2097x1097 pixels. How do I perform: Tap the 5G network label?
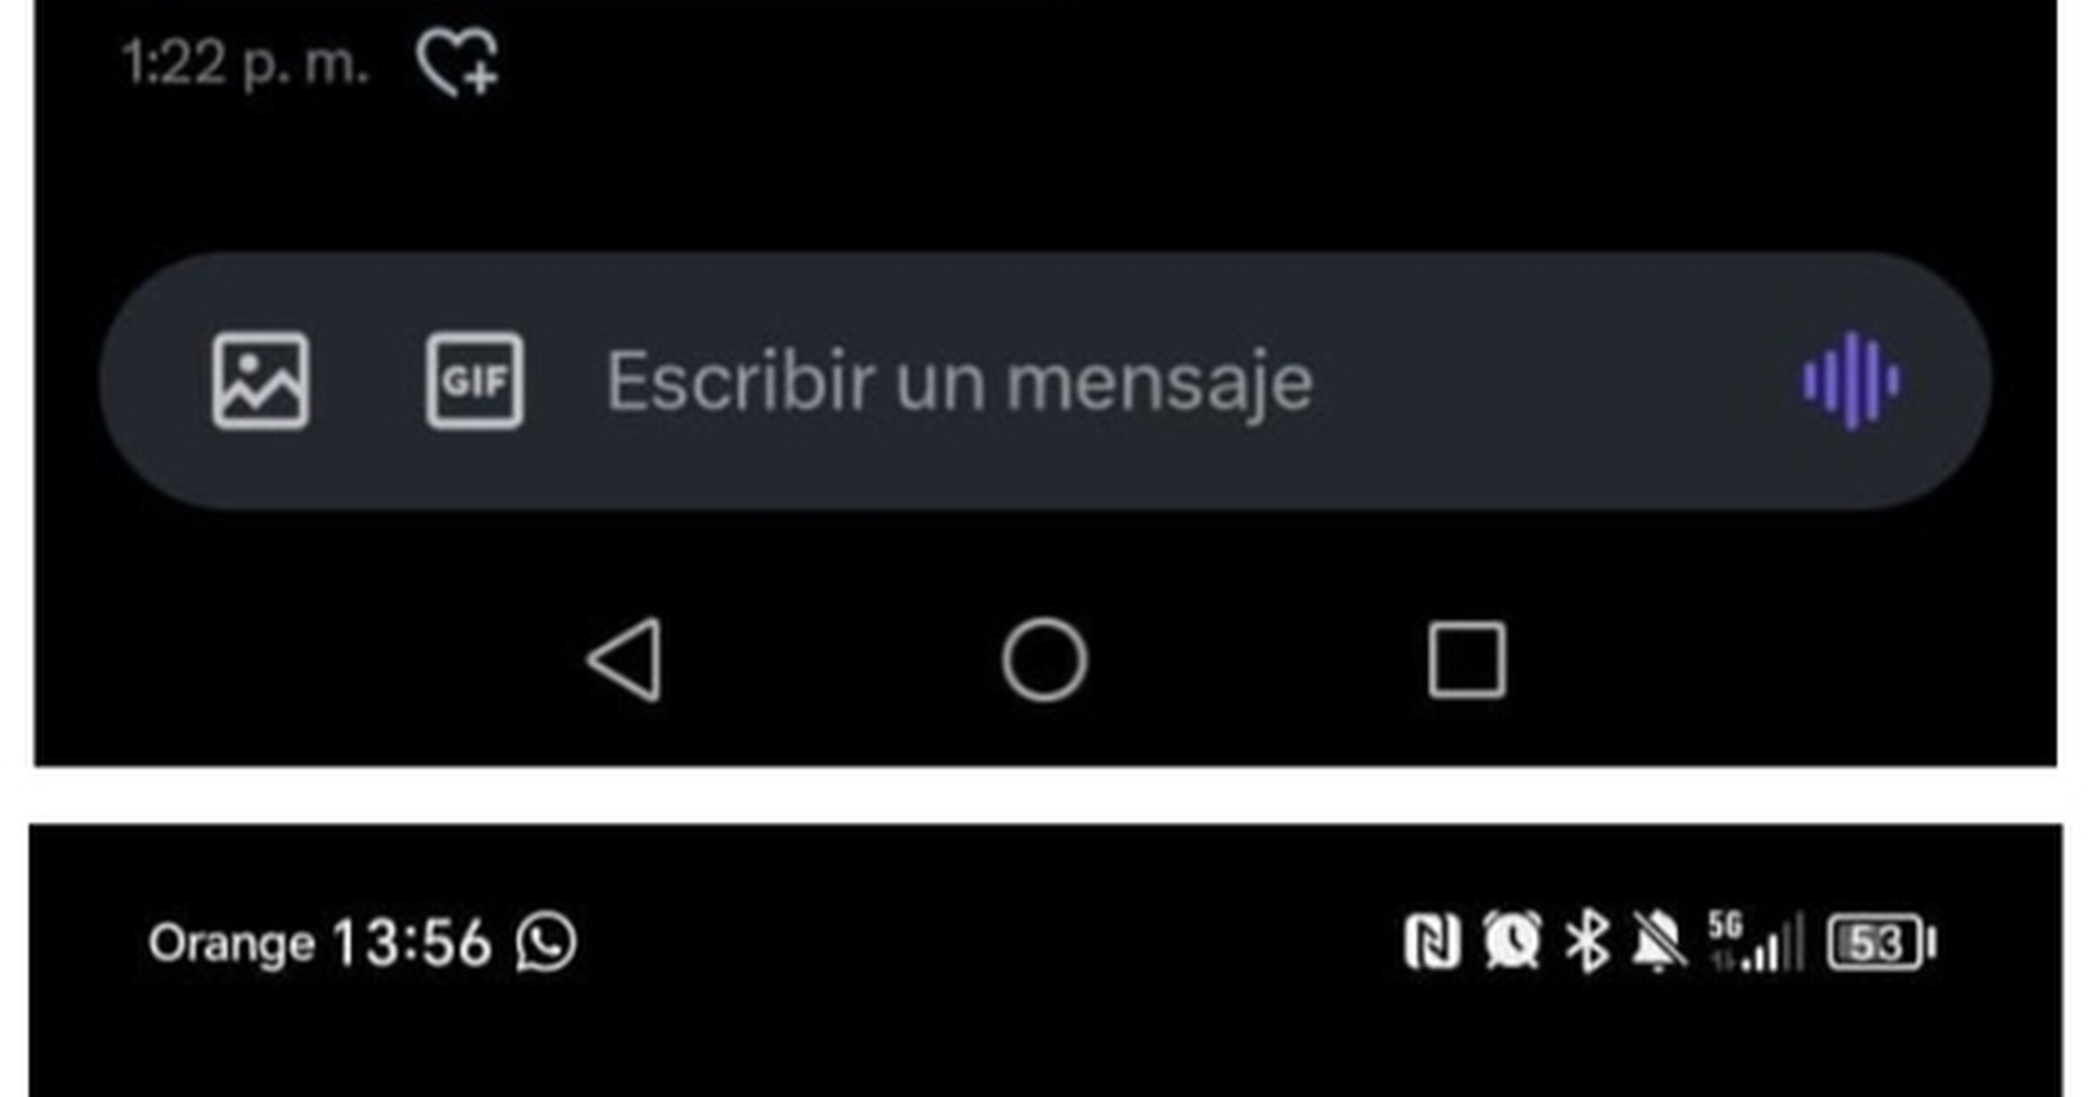1725,926
